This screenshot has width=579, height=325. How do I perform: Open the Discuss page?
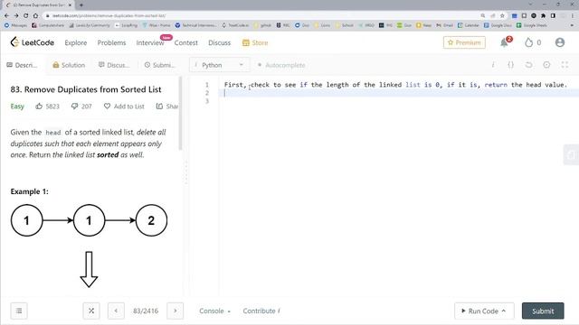219,42
